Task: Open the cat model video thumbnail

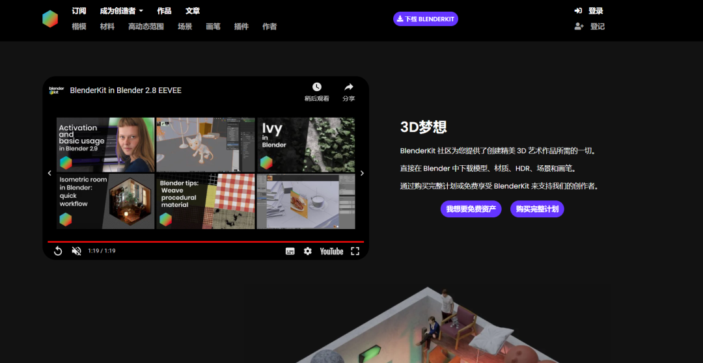Action: click(205, 145)
